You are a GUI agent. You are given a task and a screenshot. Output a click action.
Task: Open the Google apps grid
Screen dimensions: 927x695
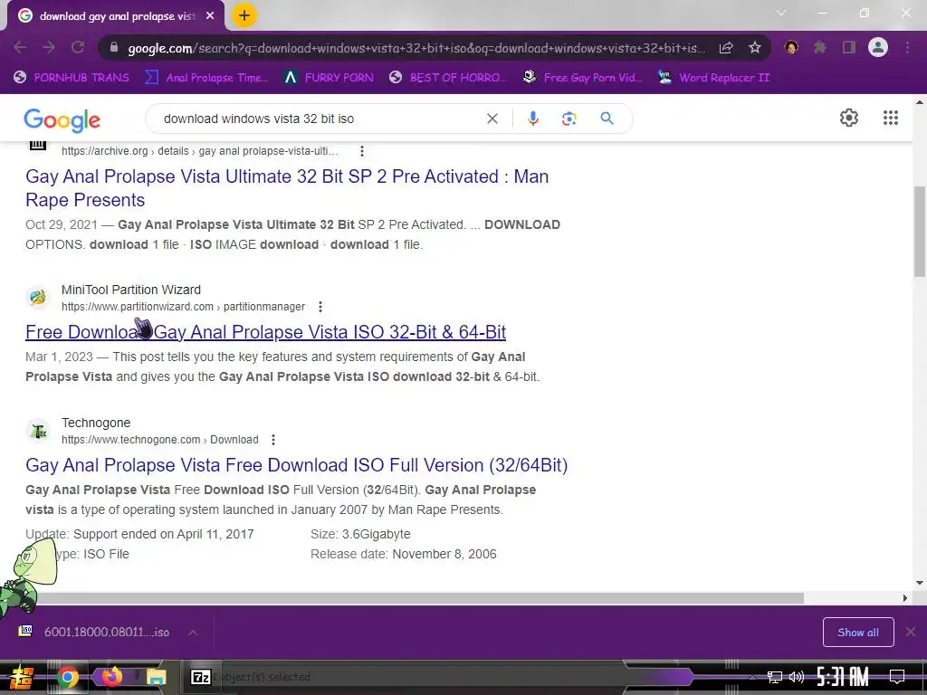tap(891, 118)
